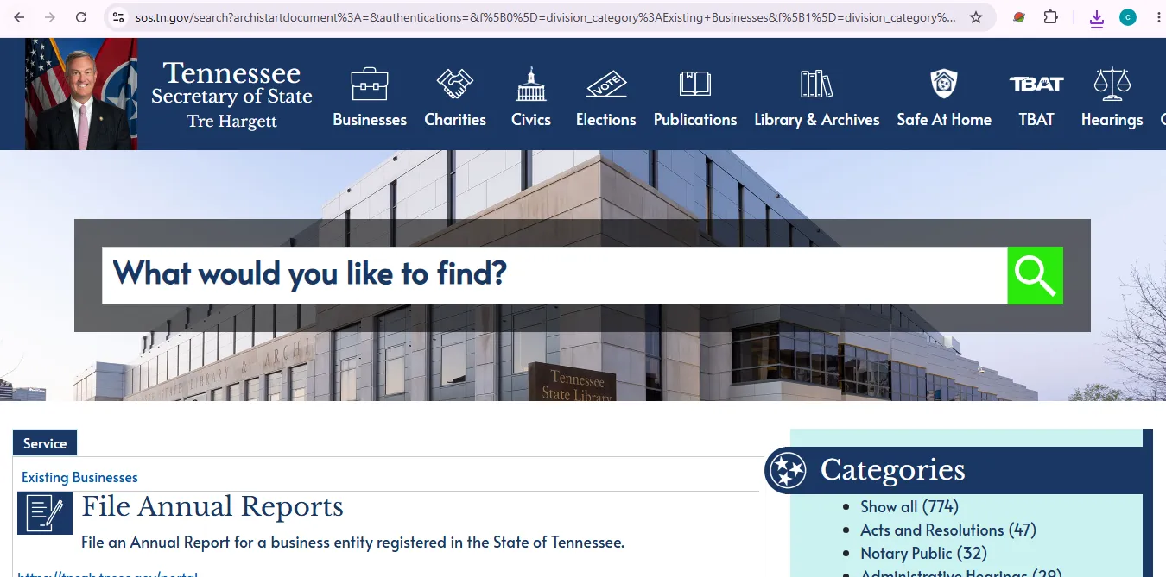Image resolution: width=1166 pixels, height=577 pixels.
Task: Go forward with the browser forward arrow
Action: pos(50,17)
